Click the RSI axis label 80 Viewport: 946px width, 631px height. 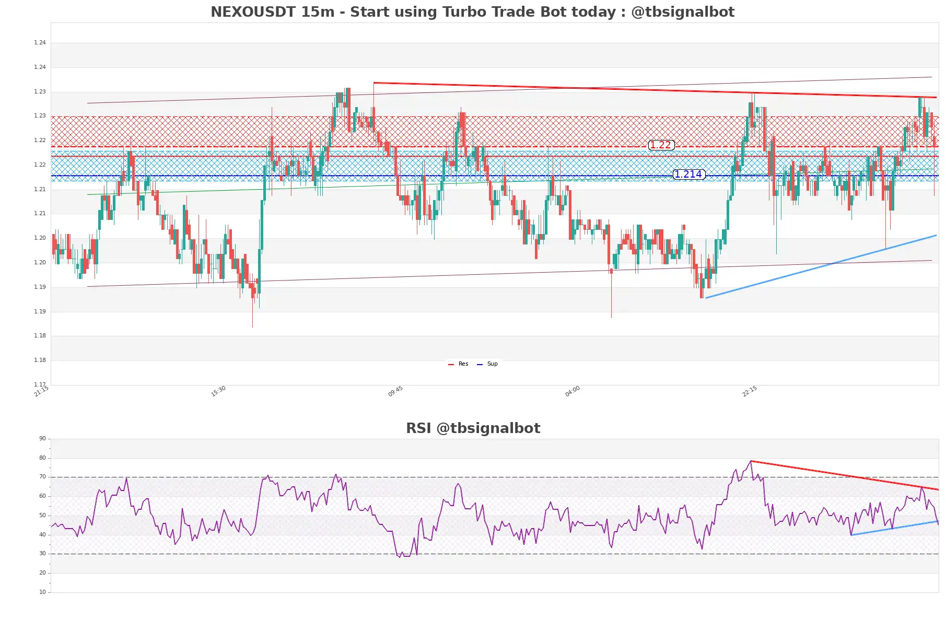click(x=42, y=458)
